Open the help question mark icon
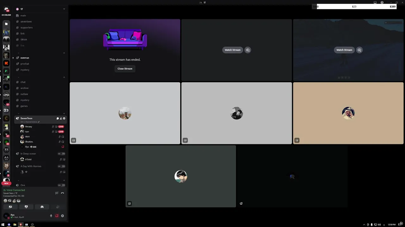 [x=382, y=3]
